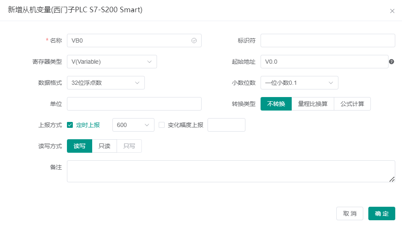Enable the 变化幅度上报 checkbox
Image resolution: width=402 pixels, height=227 pixels.
[162, 125]
